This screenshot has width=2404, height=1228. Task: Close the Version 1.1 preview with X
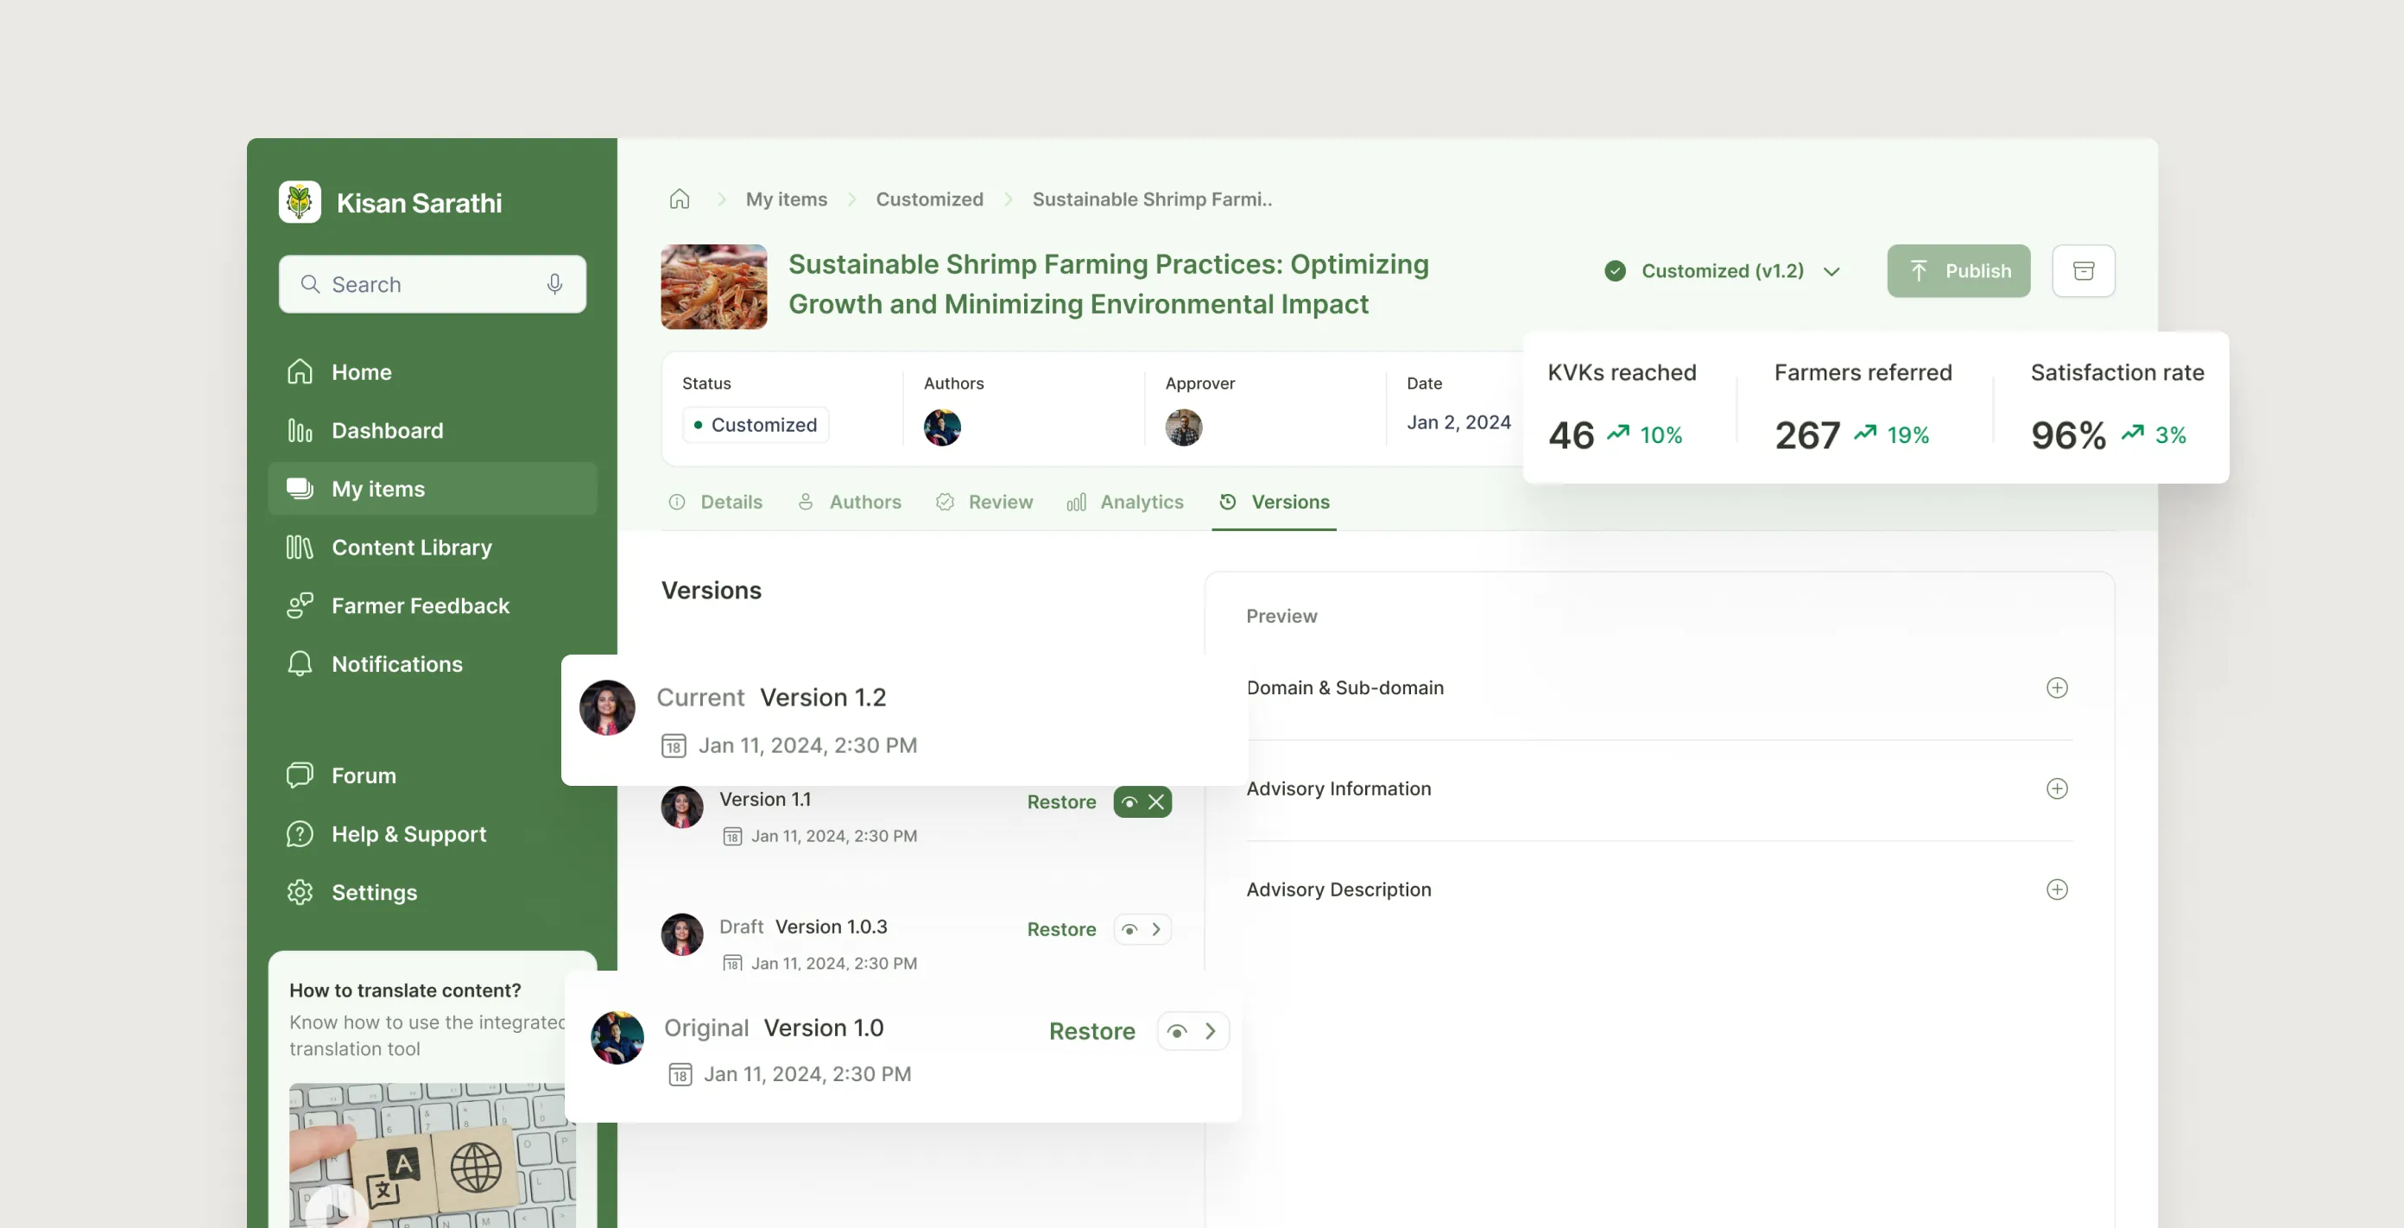(x=1156, y=801)
